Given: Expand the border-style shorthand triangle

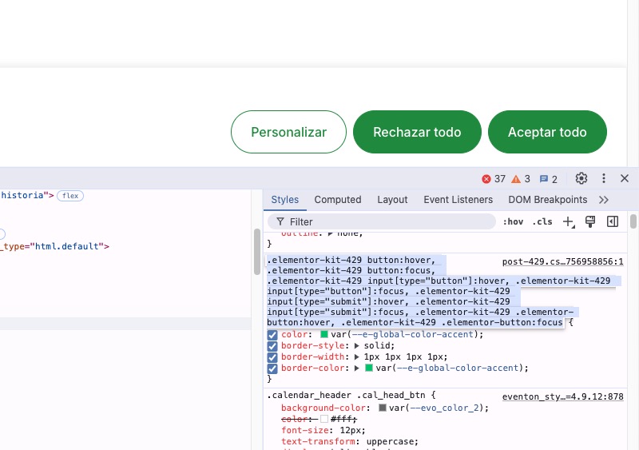Looking at the screenshot, I should [x=357, y=345].
